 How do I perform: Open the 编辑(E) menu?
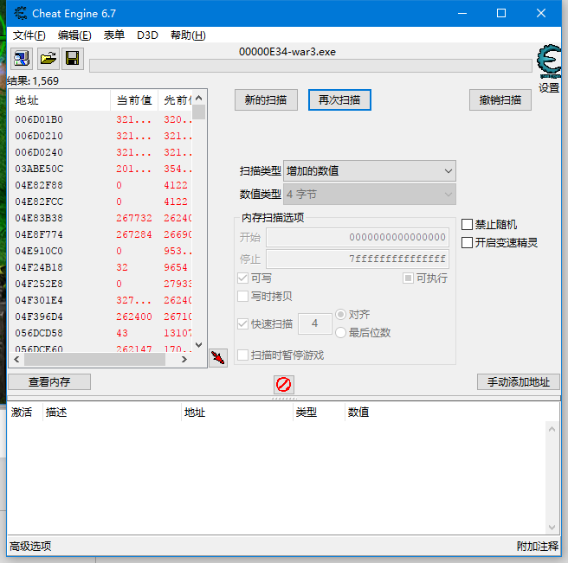(74, 35)
